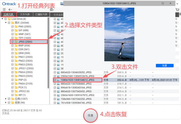The height and width of the screenshot is (124, 181).
Task: Open the shopping cart icon
Action: (x=177, y=10)
